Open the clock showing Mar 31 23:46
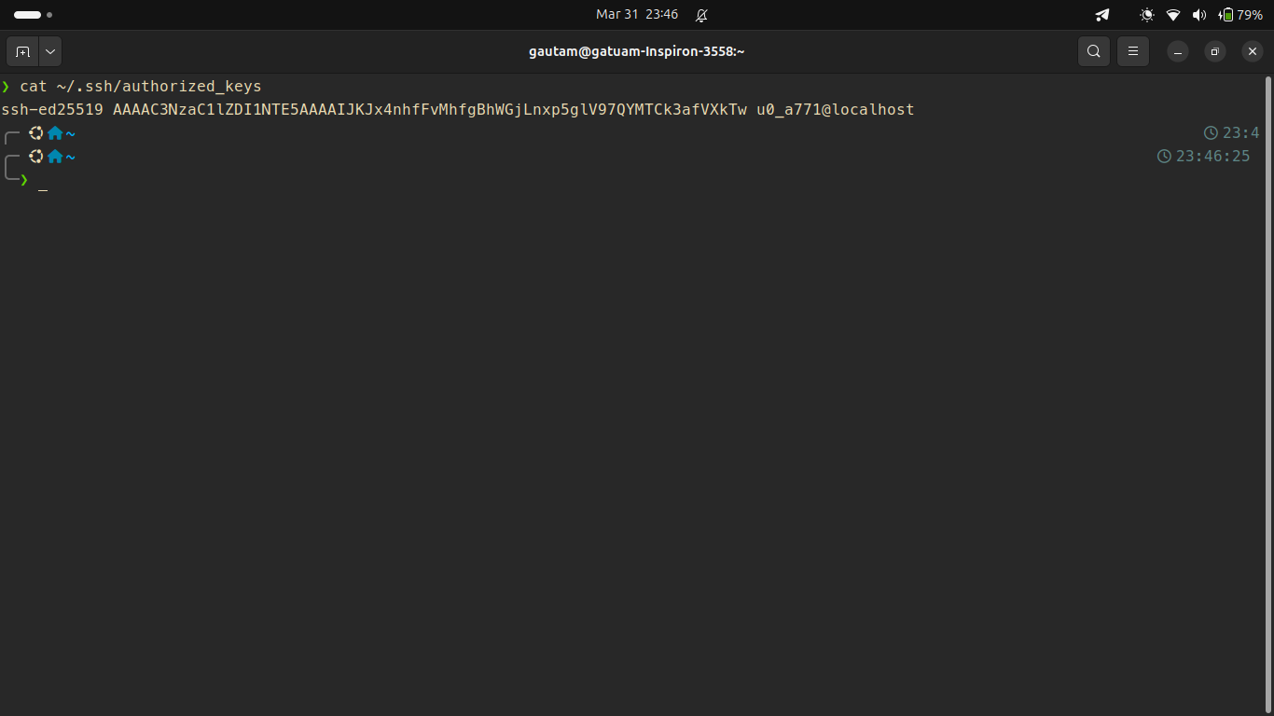The width and height of the screenshot is (1274, 716). point(637,15)
